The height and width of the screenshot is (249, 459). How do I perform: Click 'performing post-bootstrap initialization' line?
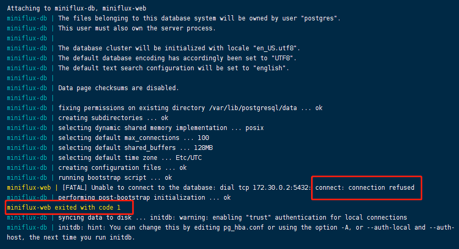tap(144, 198)
